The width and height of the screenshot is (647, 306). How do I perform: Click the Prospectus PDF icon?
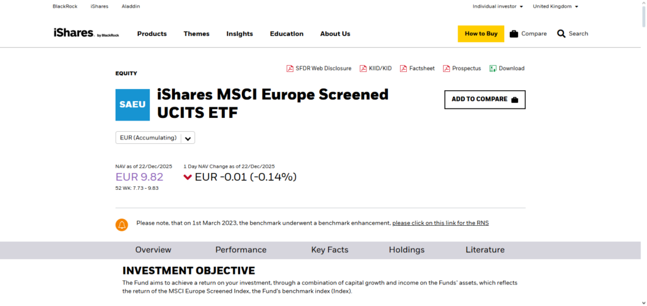[446, 68]
